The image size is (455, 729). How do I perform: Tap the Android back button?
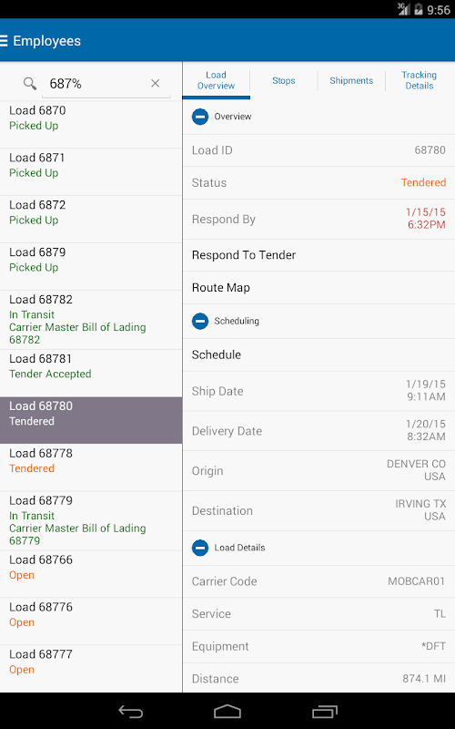pos(131,712)
